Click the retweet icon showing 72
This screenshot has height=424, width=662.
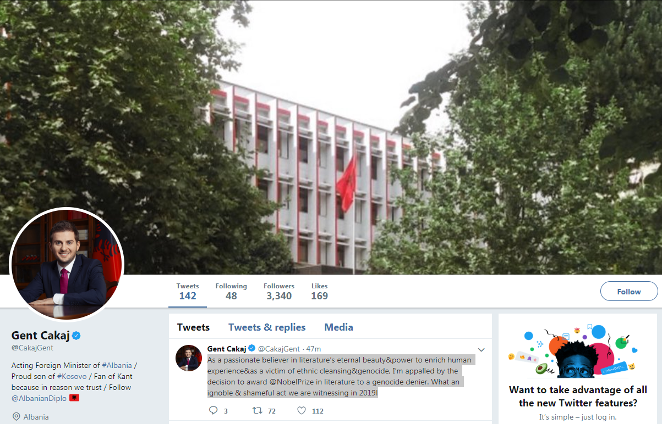256,410
